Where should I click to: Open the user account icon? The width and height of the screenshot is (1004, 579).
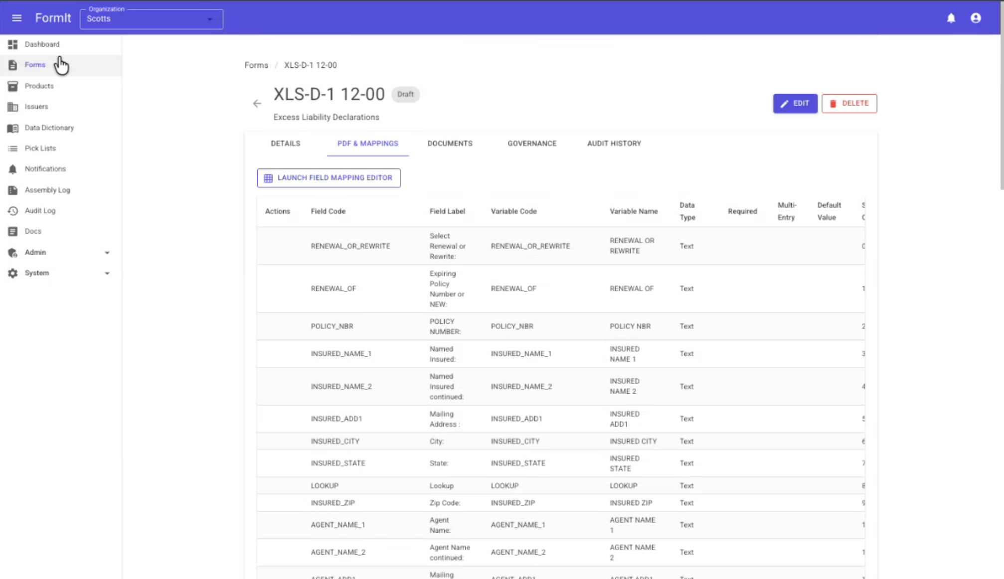pos(976,18)
